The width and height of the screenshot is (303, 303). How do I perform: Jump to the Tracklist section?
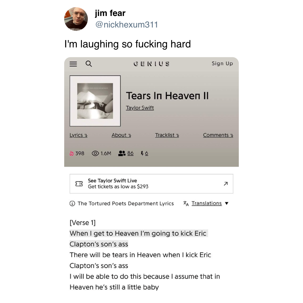tap(167, 135)
